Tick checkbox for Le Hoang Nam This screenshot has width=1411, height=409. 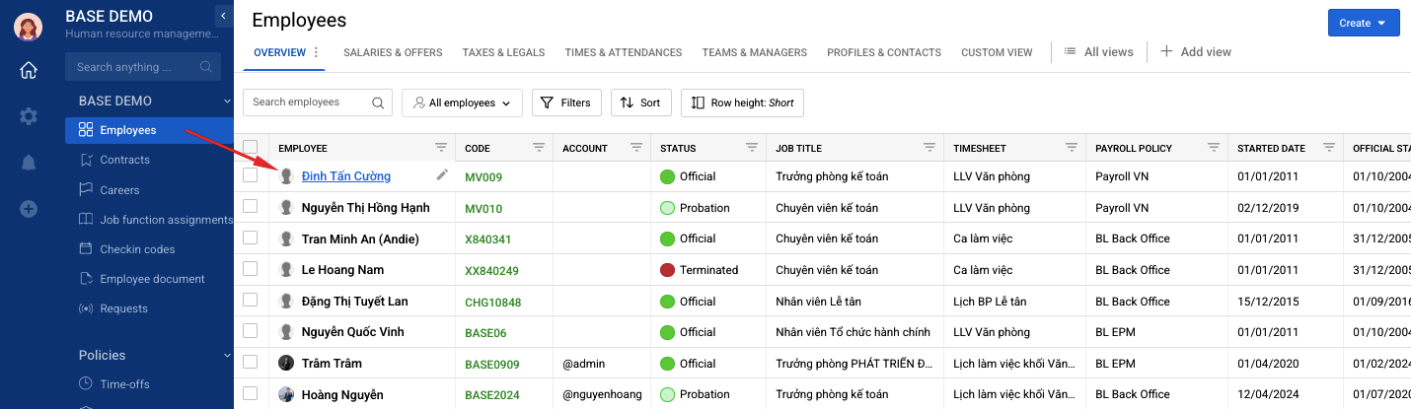(x=251, y=269)
